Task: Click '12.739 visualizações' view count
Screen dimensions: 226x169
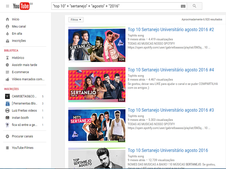Action: click(x=161, y=160)
